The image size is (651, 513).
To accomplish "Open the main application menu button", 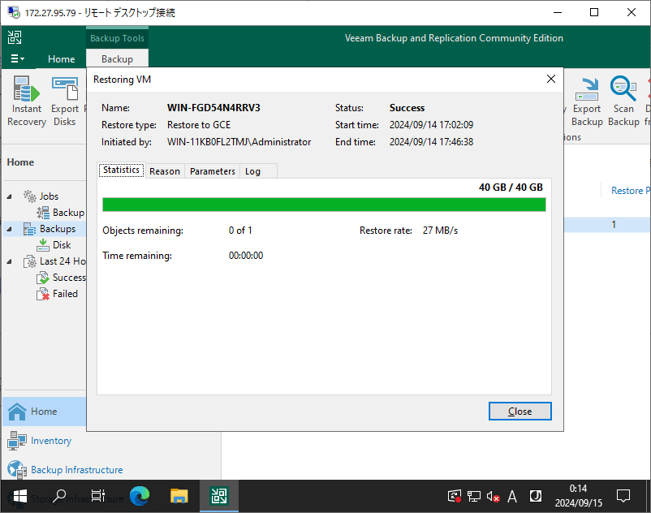I will point(17,59).
